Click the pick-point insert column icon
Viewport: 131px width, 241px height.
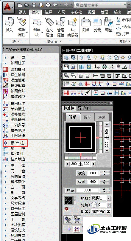[69, 229]
